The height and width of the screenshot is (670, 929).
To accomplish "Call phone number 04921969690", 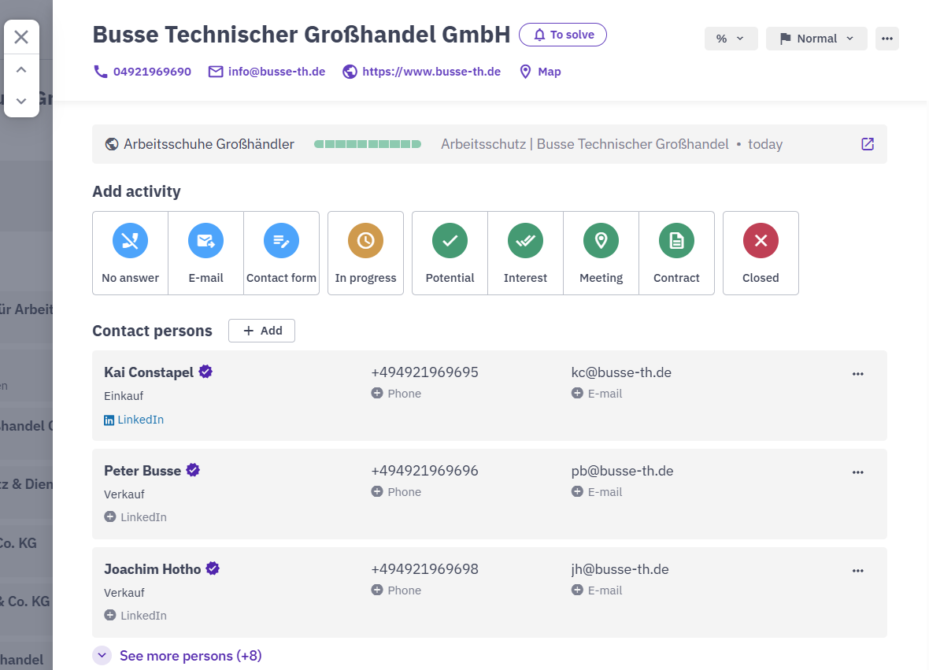I will 142,72.
